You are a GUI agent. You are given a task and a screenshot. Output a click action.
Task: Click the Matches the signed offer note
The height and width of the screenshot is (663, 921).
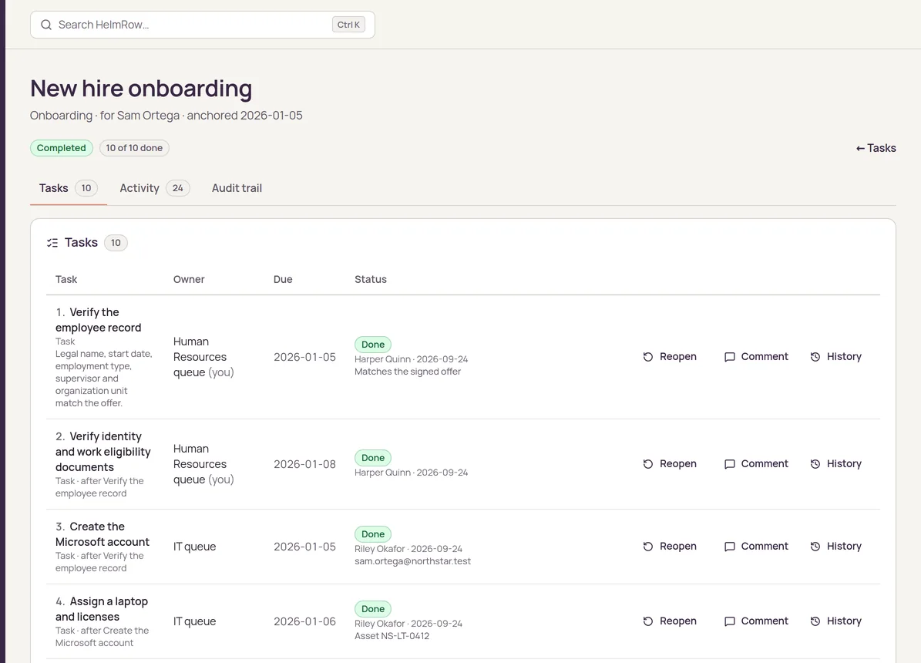pos(408,372)
